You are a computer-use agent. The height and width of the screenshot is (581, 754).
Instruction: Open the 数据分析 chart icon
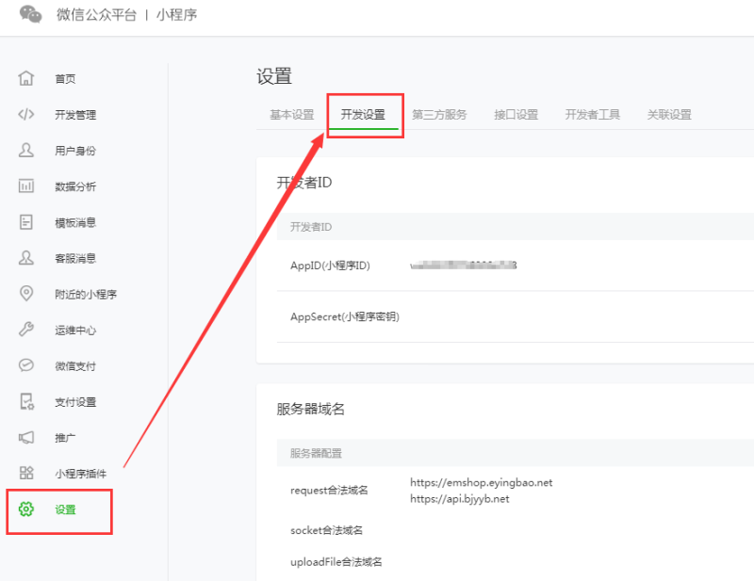(x=26, y=186)
